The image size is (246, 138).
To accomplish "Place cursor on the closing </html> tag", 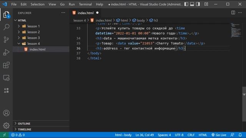I will [x=94, y=58].
